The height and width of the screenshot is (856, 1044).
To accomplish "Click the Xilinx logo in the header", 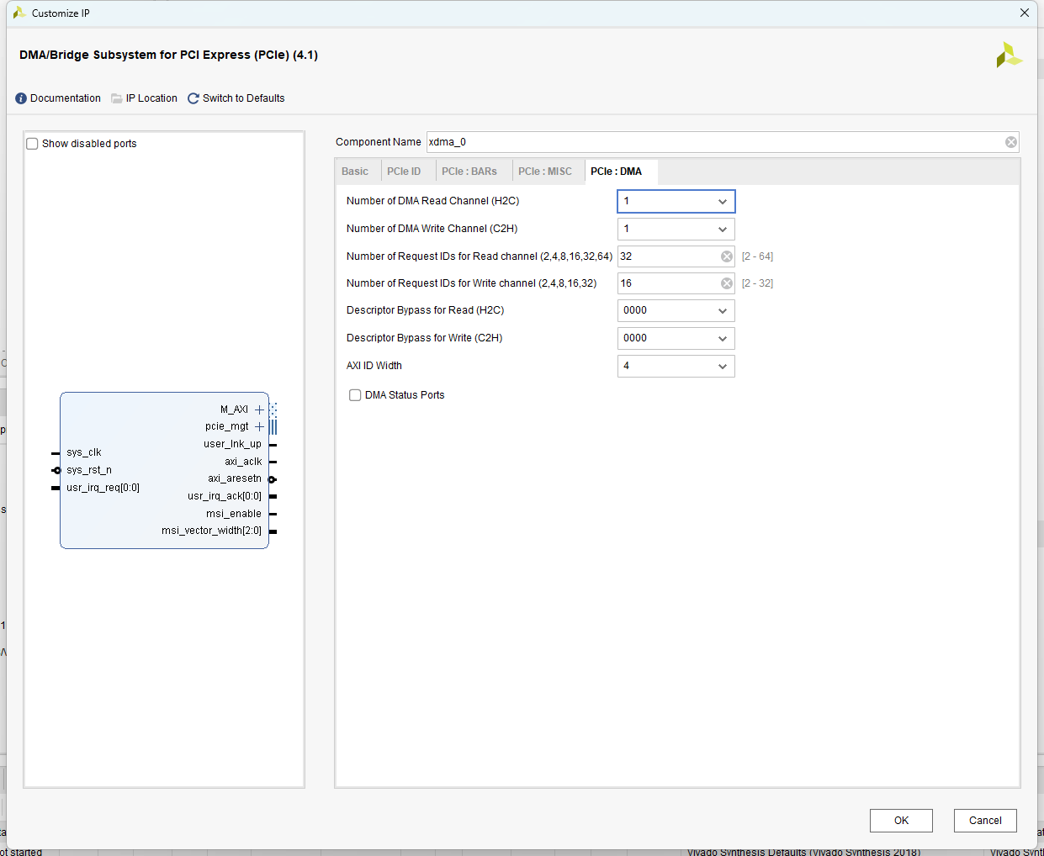I will coord(1009,55).
